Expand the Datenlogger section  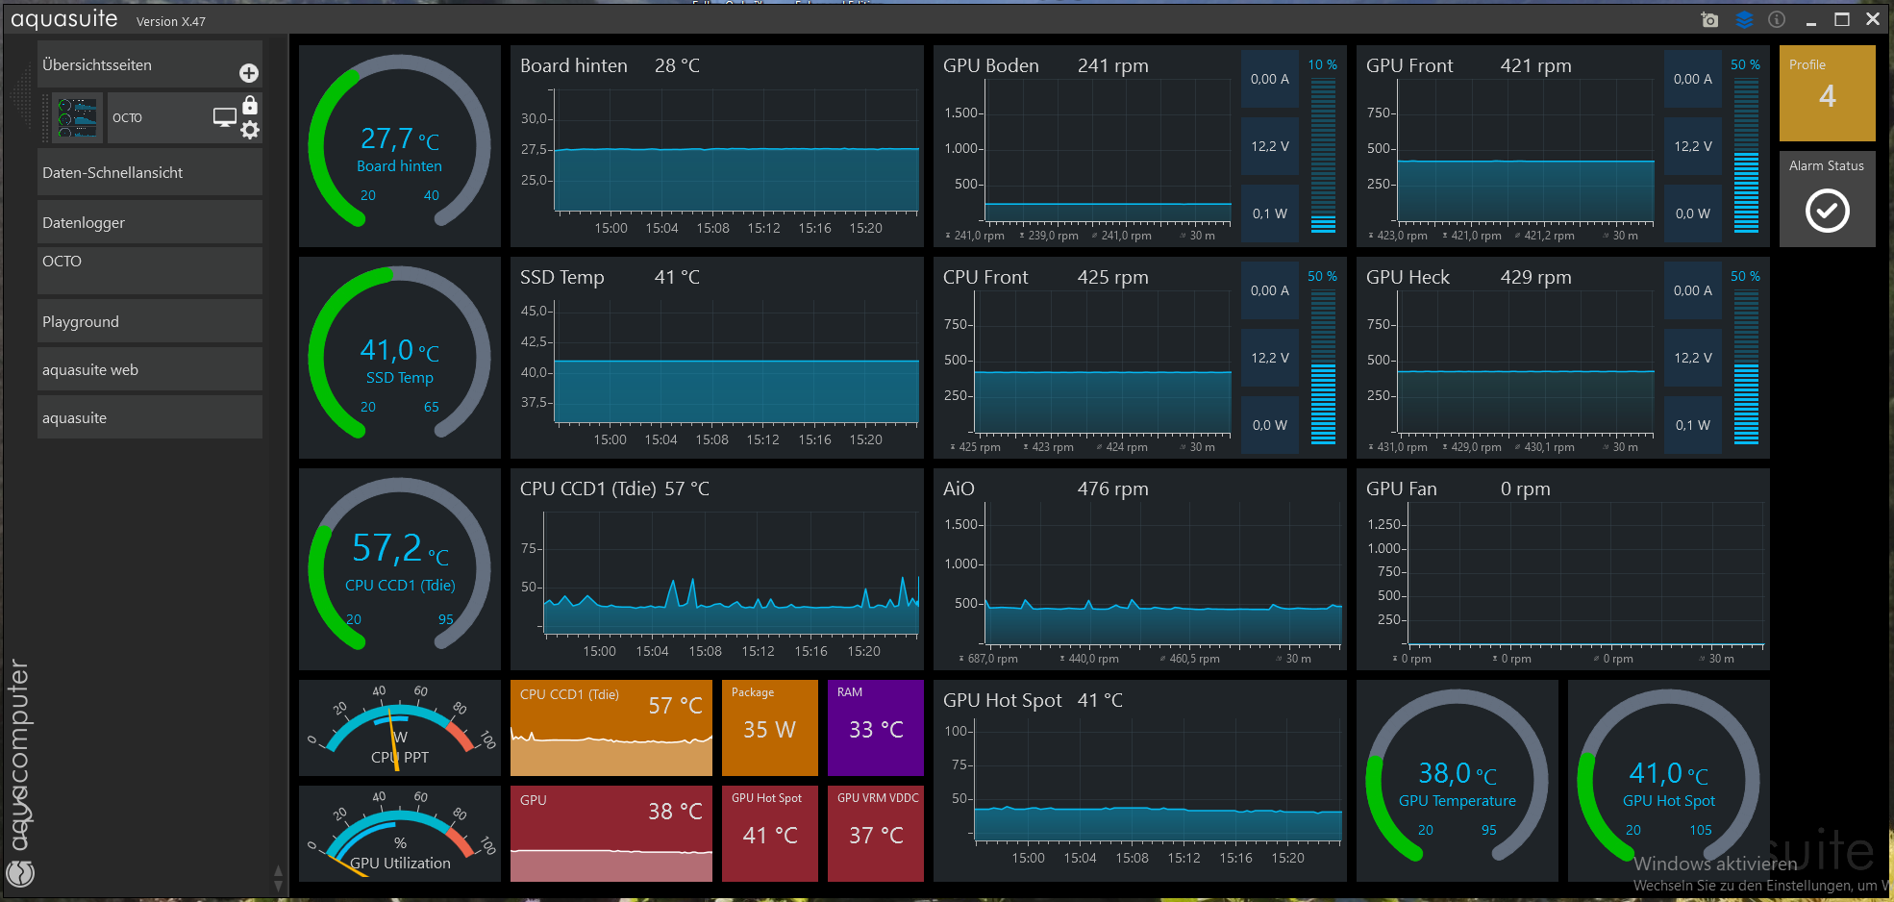(x=150, y=222)
